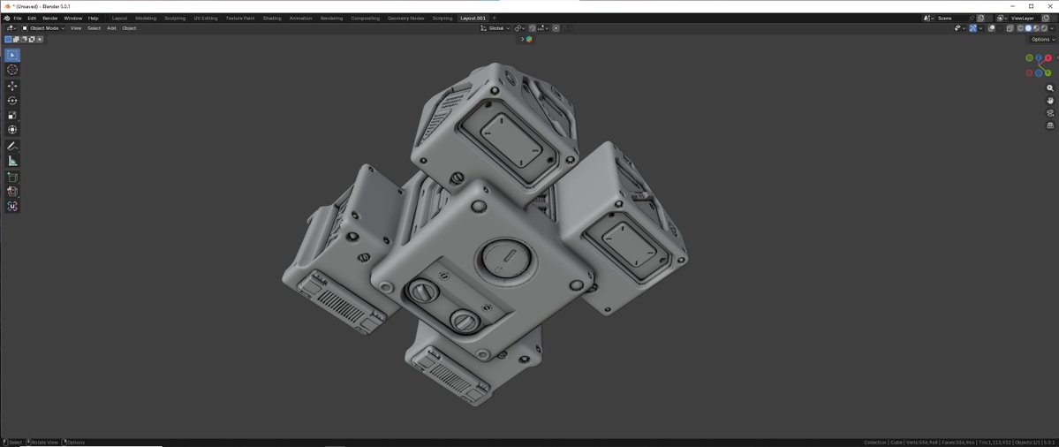Screen dimensions: 1059x447
Task: Switch to the UV Editing workspace tab
Action: coord(205,19)
